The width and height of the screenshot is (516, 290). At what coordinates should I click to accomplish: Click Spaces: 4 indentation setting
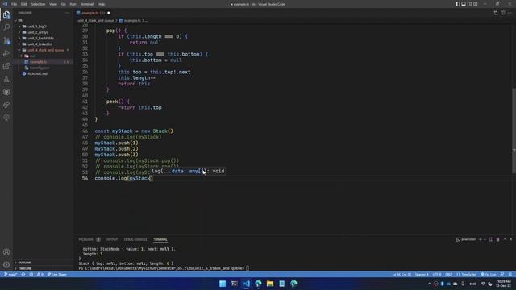click(422, 274)
